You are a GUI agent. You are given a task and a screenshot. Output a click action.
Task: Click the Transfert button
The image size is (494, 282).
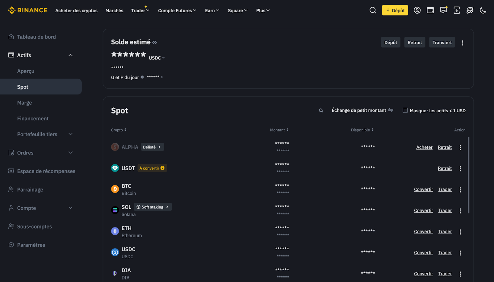point(442,42)
